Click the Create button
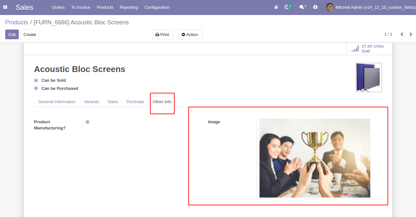Viewport: 416px width, 217px height. (x=30, y=34)
